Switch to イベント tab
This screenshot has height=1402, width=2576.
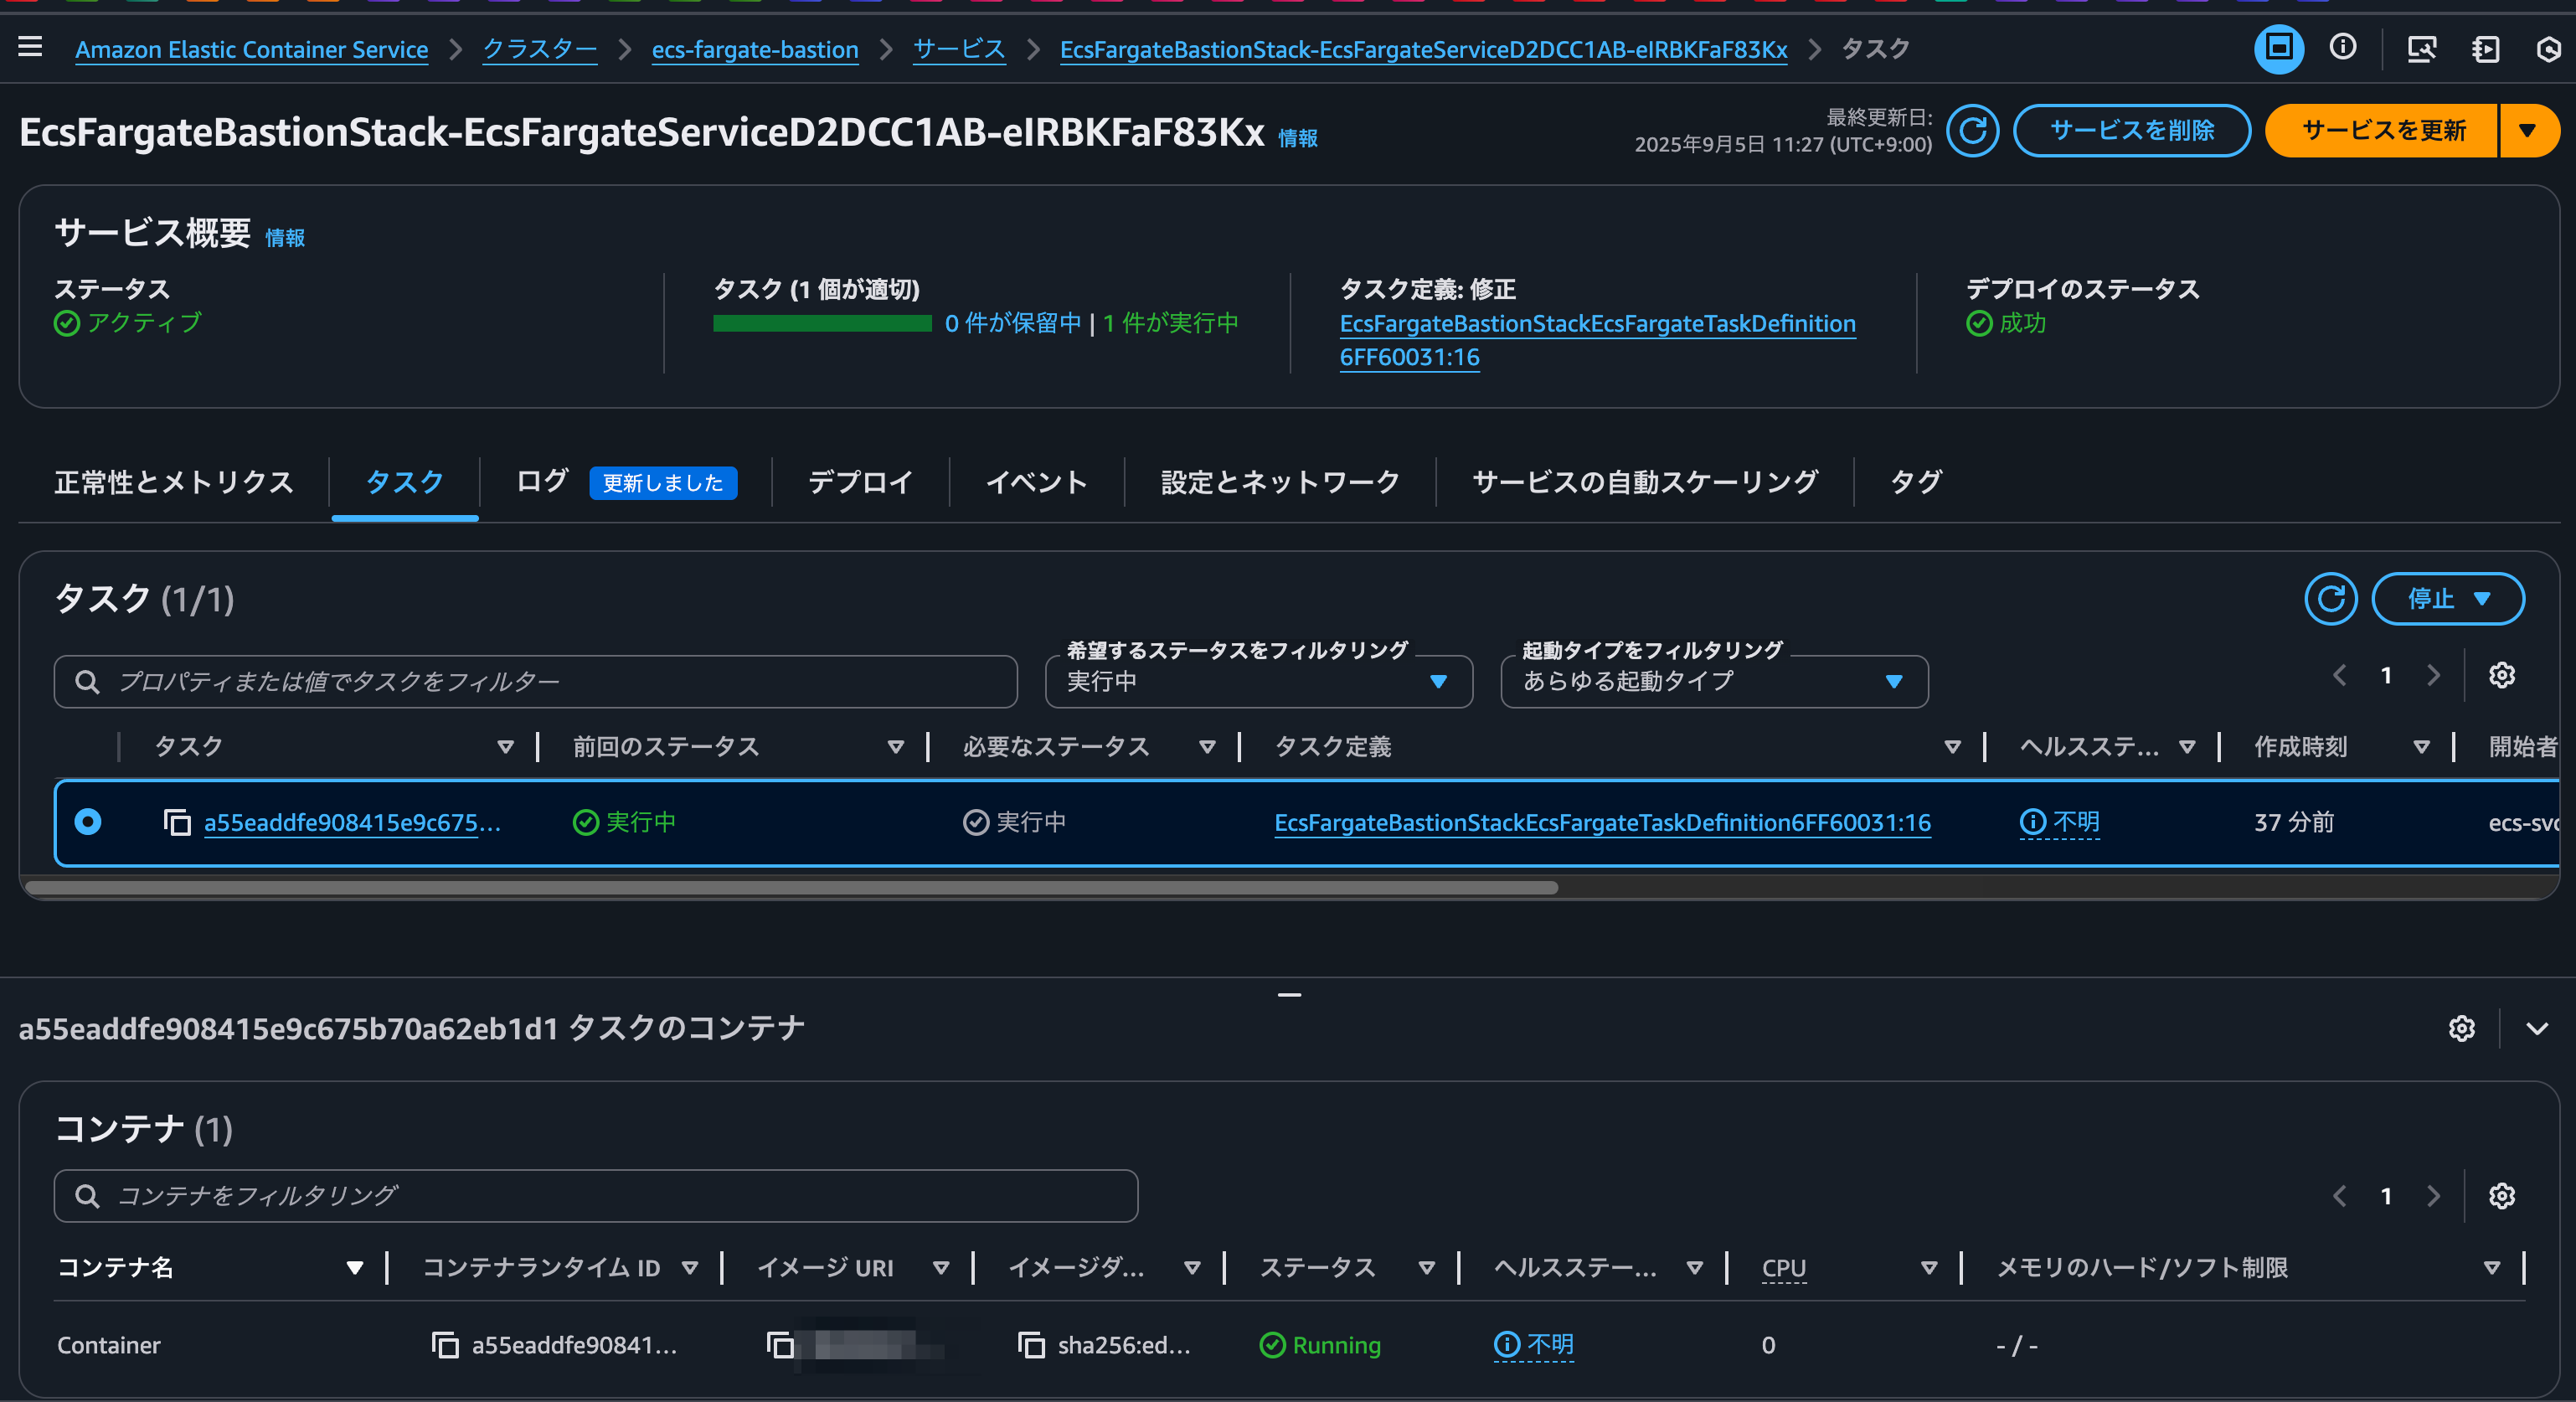coord(1036,482)
